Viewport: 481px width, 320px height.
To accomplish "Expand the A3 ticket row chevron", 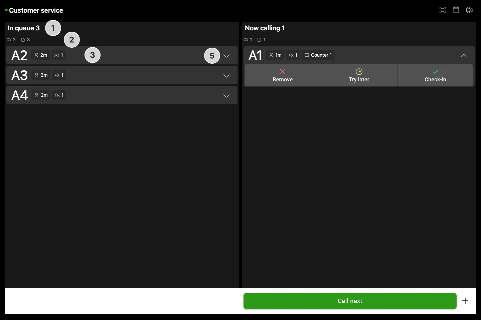I will click(226, 76).
